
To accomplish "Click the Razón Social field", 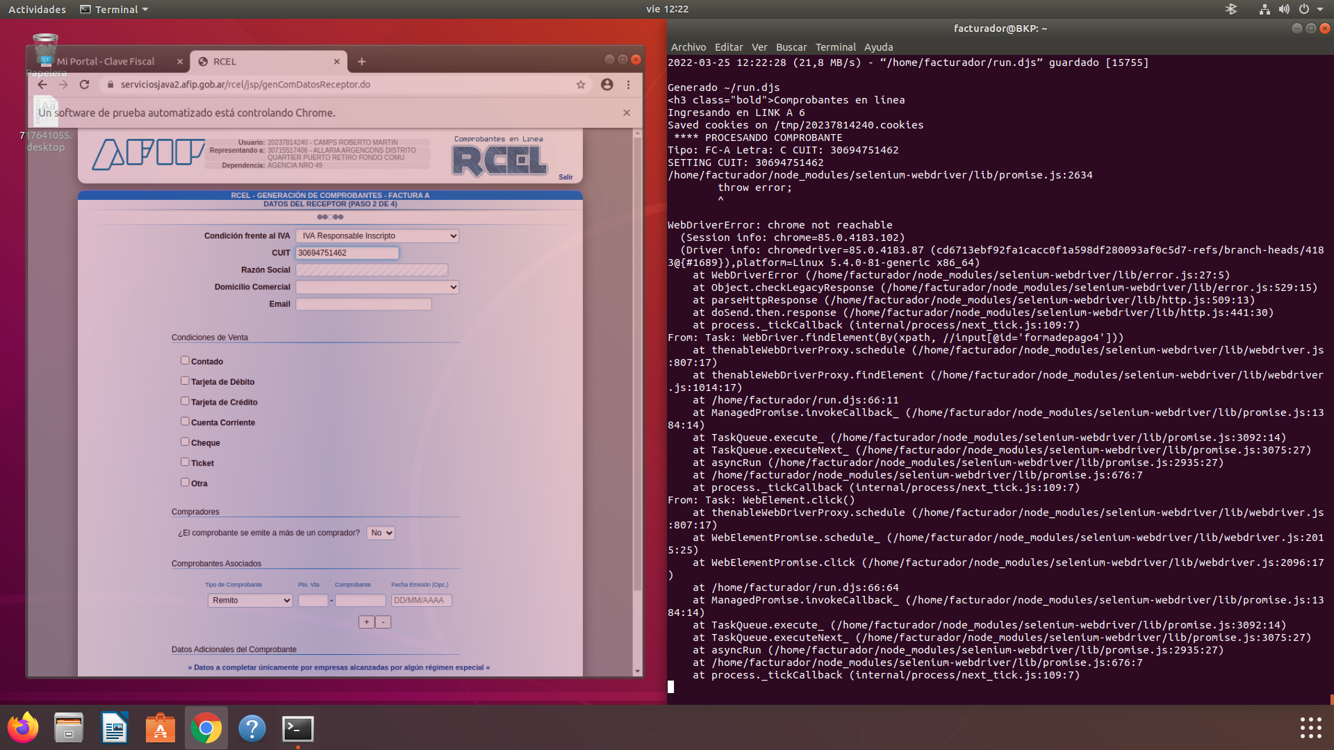I will coord(372,270).
